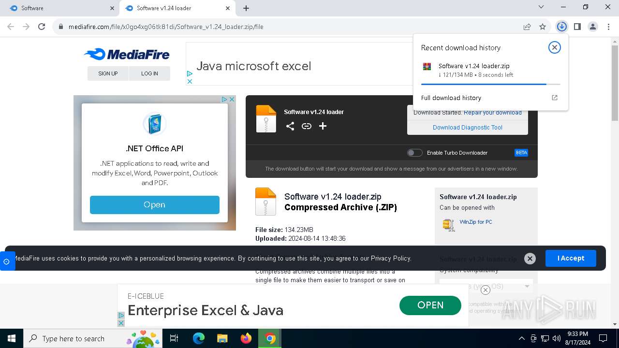Click the share icon for Software v1.24 loader
This screenshot has height=348, width=619.
pyautogui.click(x=290, y=126)
